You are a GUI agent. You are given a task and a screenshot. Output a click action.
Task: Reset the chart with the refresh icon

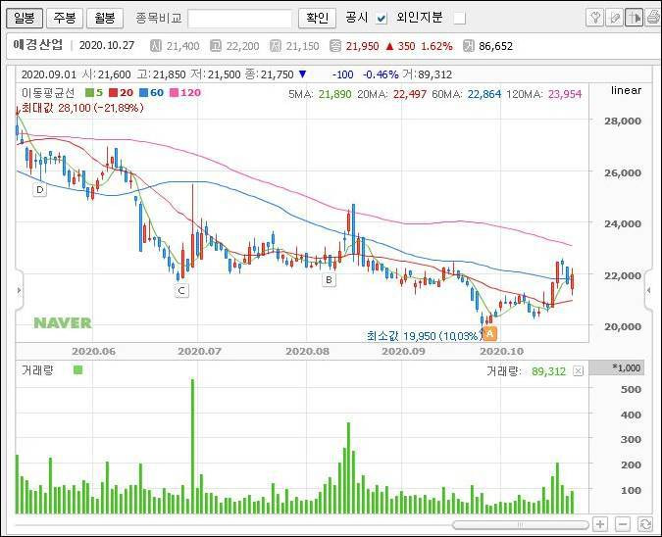coord(645,524)
